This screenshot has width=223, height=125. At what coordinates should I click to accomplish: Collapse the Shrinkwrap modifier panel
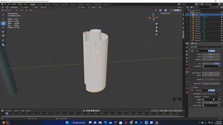(190, 90)
